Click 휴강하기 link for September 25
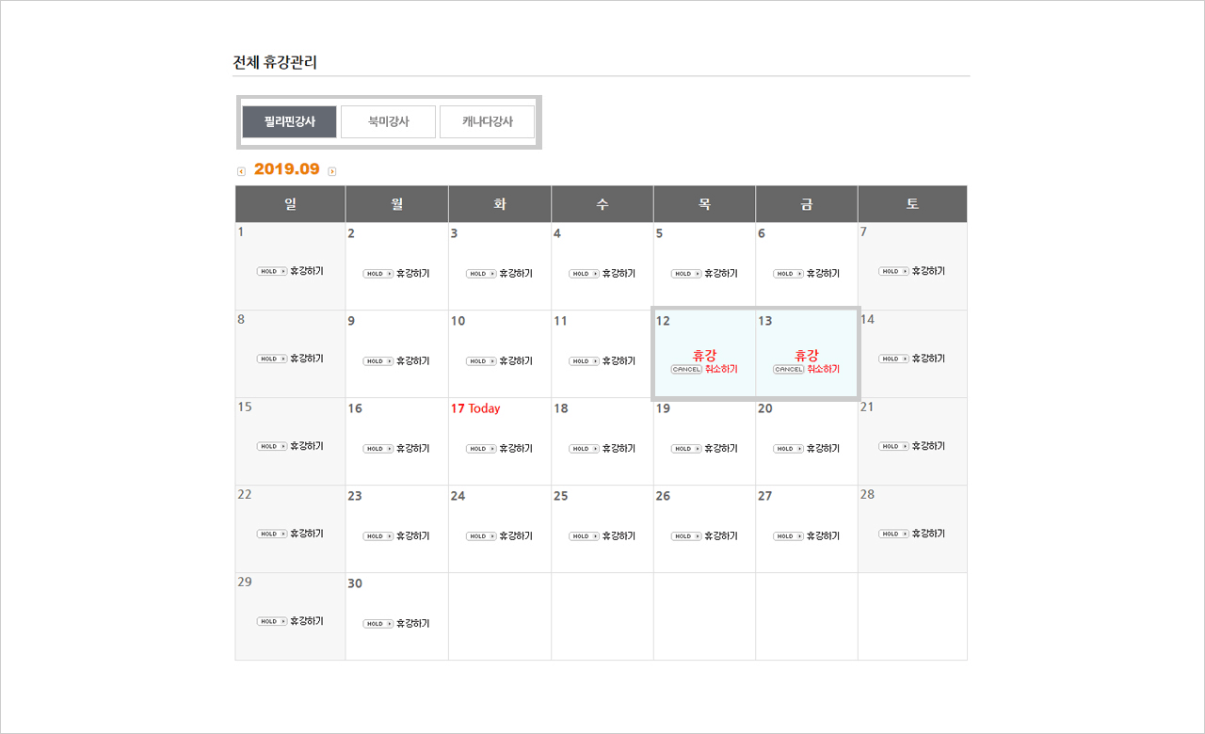Screen dimensions: 1205x734 pyautogui.click(x=619, y=536)
